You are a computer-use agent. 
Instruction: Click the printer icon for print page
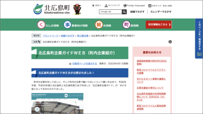[70, 64]
